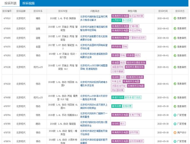Image resolution: width=190 pixels, height=144 pixels.
Task: Select the 瑞纳 car series cell
Action: [x=38, y=18]
